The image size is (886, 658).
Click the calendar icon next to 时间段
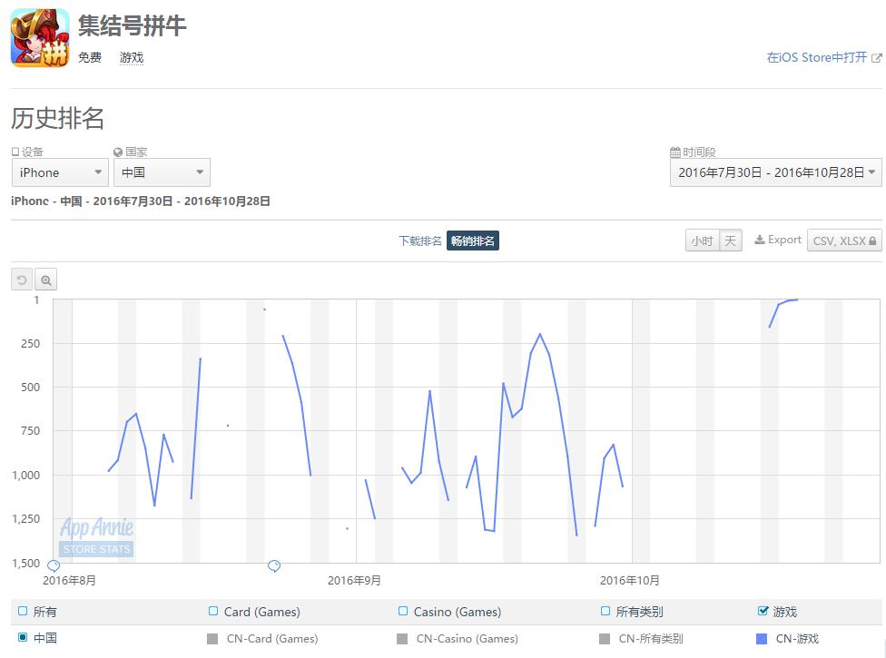pyautogui.click(x=675, y=152)
